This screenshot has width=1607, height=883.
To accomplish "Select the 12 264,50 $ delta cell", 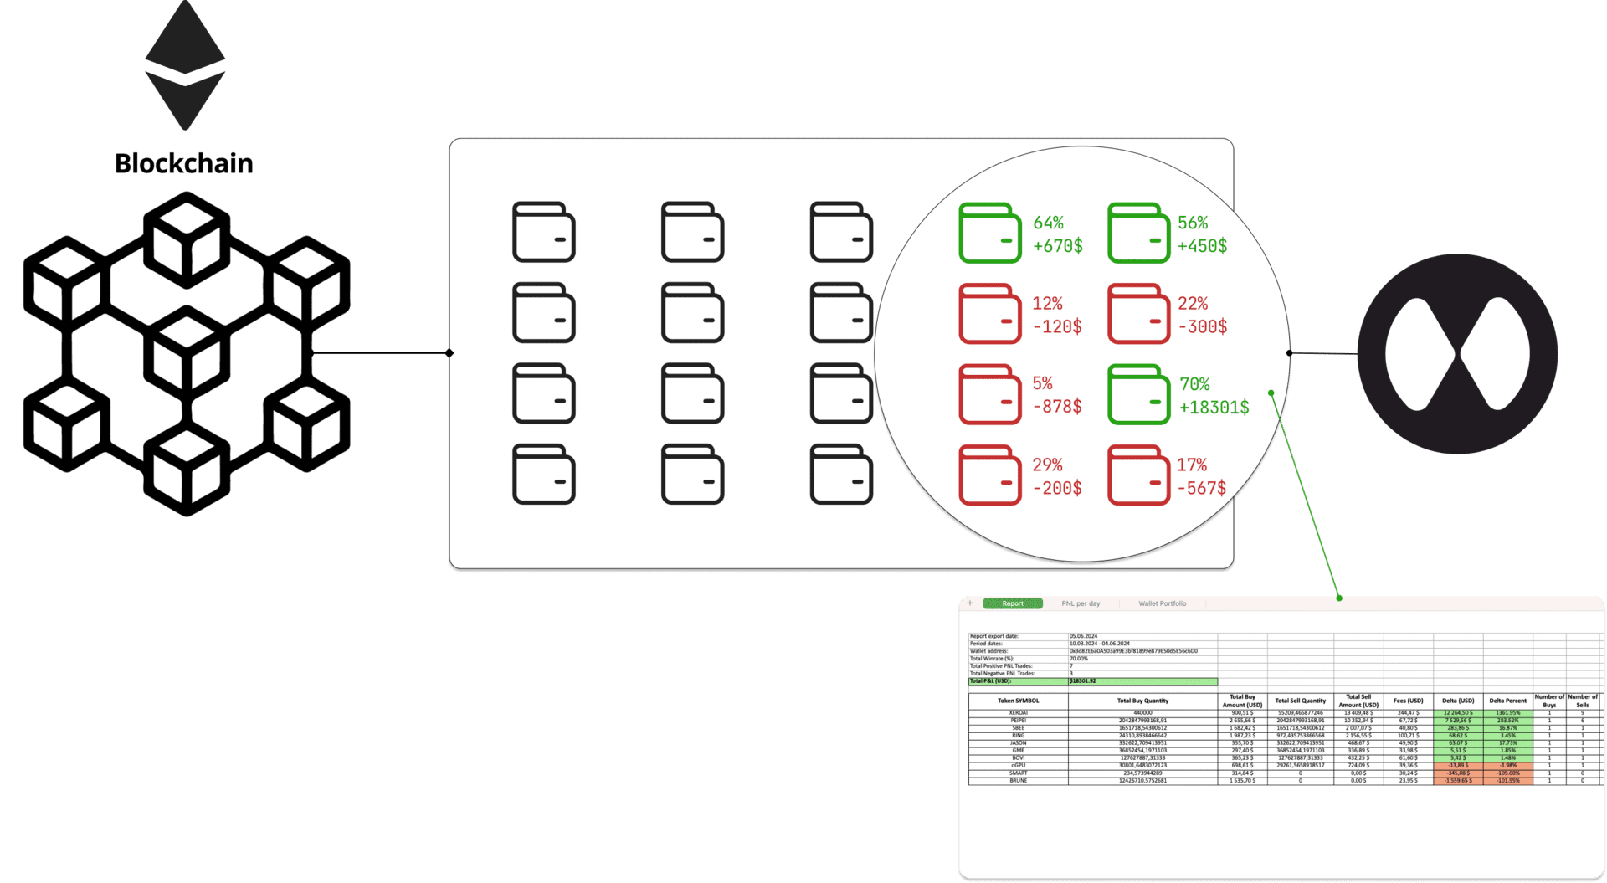I will [1458, 713].
